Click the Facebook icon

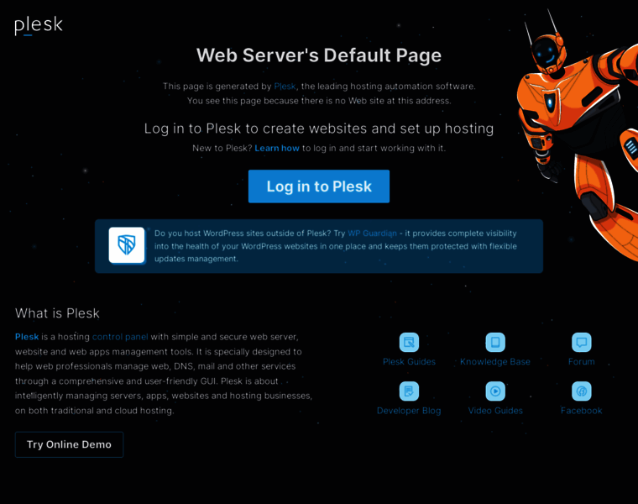tap(581, 391)
